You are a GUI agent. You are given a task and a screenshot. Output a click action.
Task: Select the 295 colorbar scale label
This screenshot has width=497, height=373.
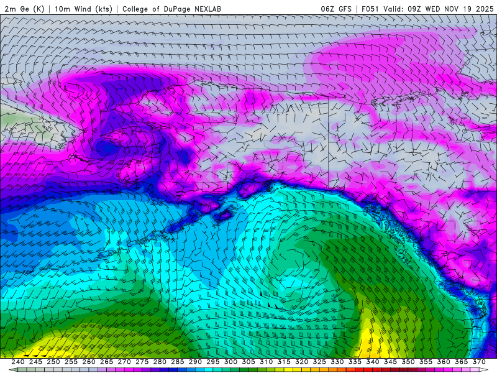213,362
